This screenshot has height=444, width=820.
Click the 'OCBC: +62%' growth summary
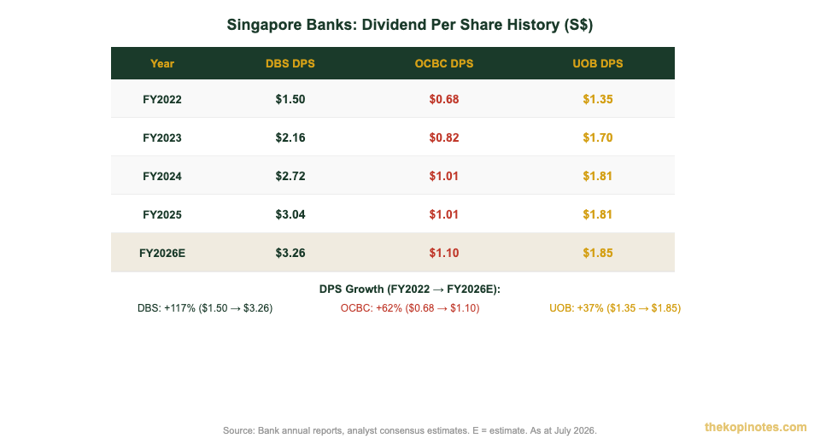pos(410,308)
